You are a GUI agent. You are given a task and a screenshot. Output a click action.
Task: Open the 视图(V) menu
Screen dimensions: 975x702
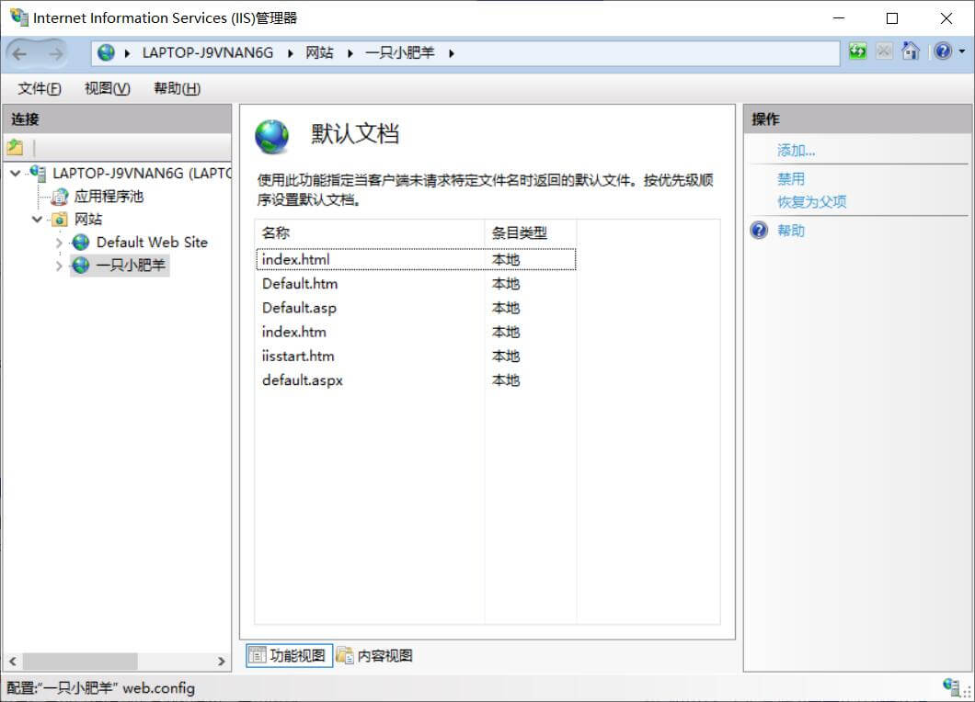click(x=108, y=88)
